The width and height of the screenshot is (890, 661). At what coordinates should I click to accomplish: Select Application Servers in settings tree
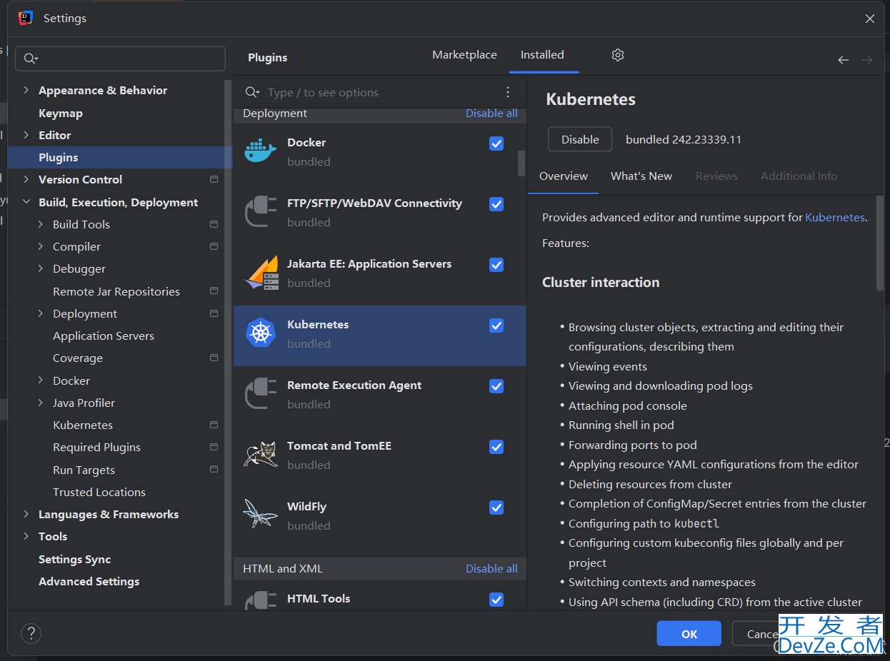tap(104, 335)
